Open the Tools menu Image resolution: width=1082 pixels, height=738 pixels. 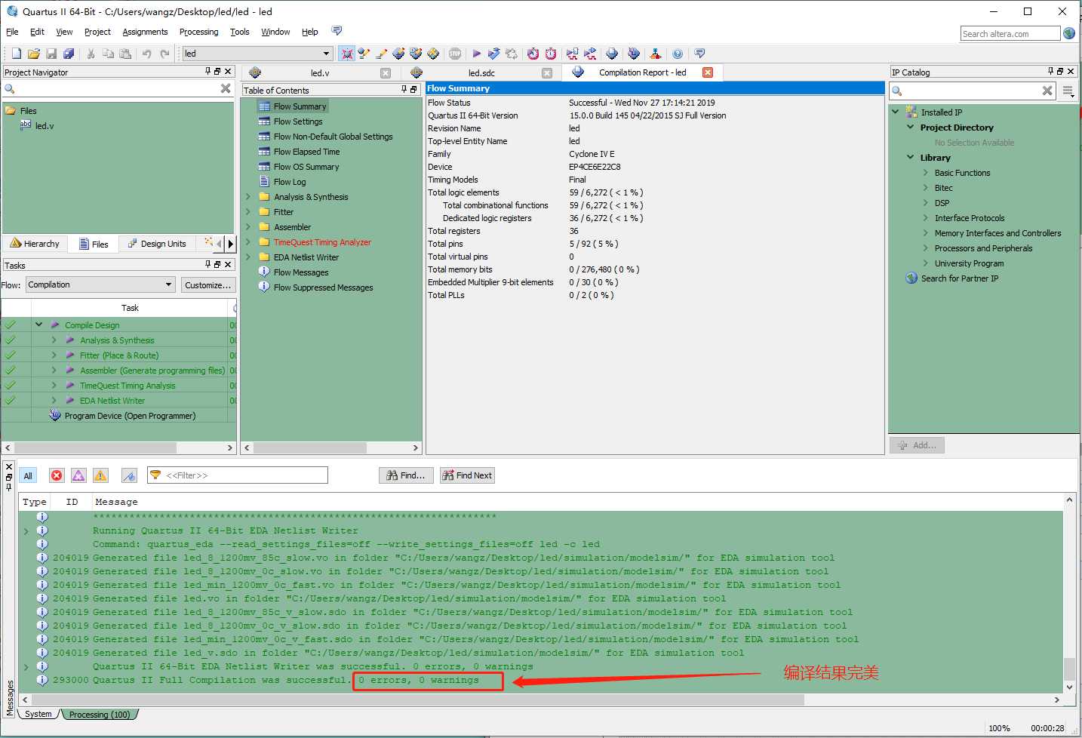point(240,32)
